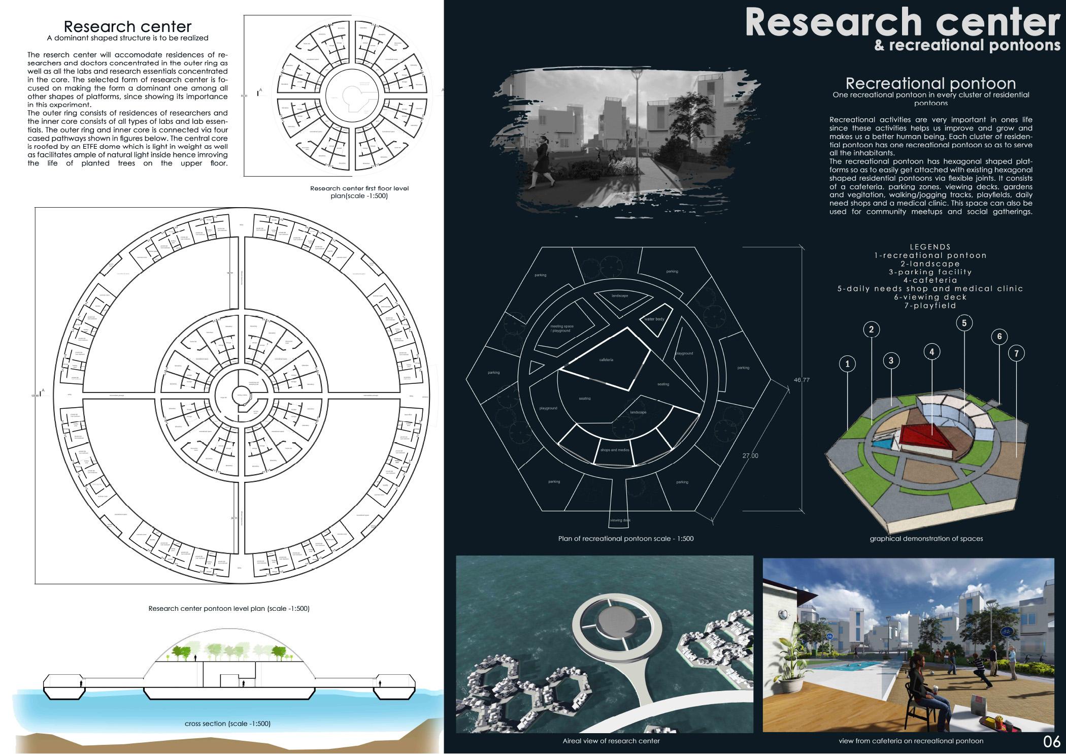This screenshot has height=754, width=1066.
Task: Click shops and medics label in plan
Action: (x=615, y=450)
